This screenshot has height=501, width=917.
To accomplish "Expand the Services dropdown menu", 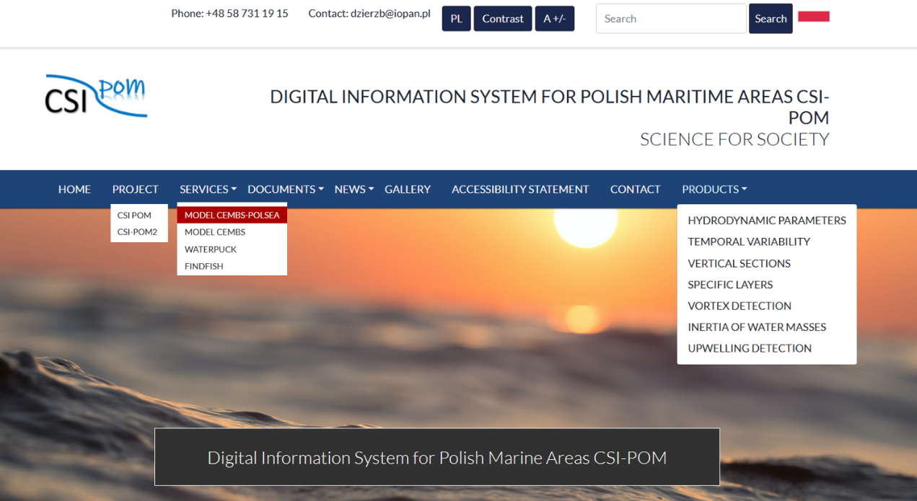I will pos(208,190).
